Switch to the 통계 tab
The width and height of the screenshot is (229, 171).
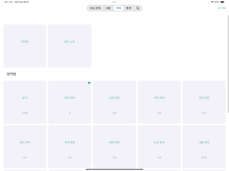pyautogui.click(x=129, y=8)
